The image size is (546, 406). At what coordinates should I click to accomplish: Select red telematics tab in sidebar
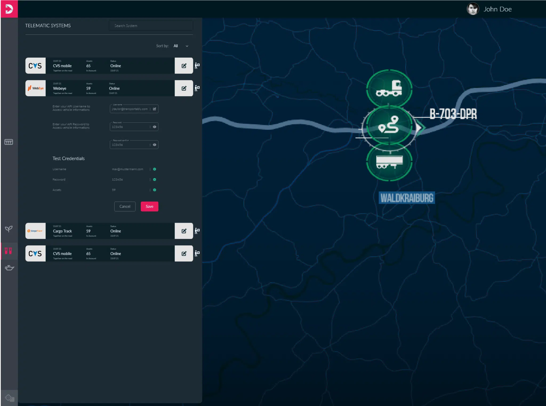[9, 251]
